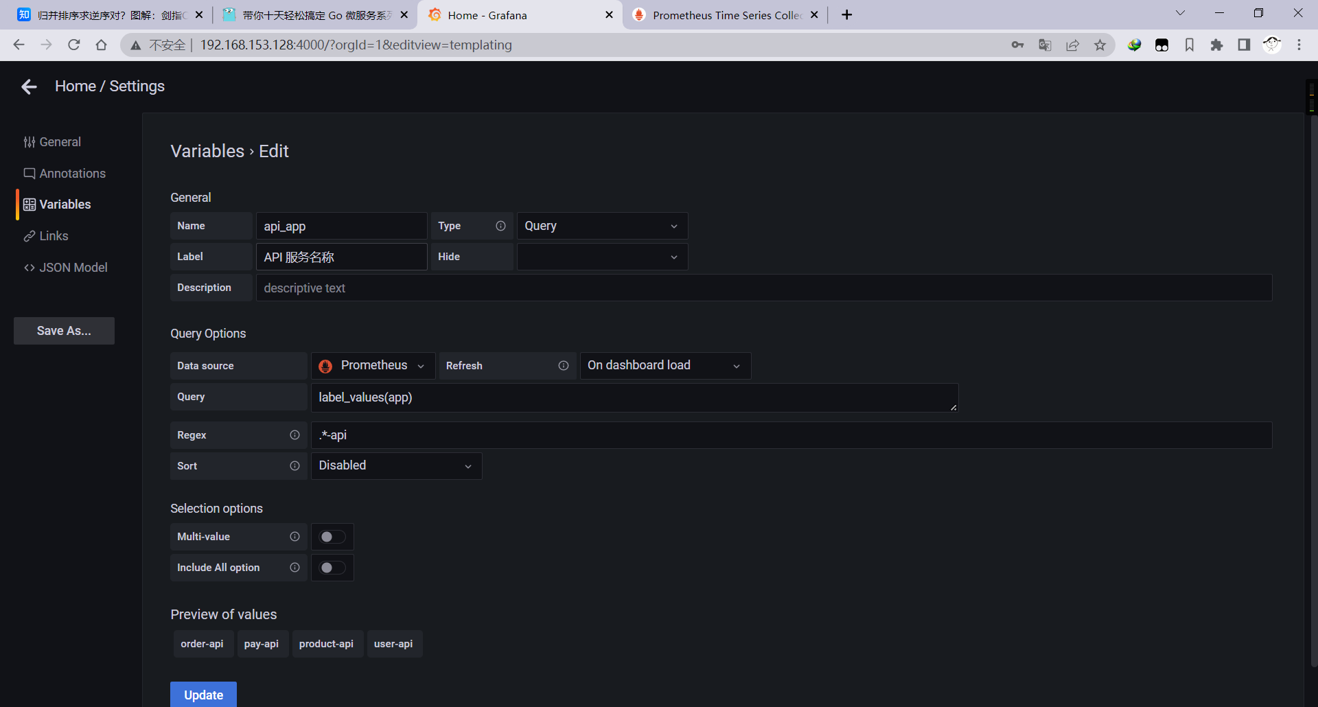Open the Chrome three-dot menu
The width and height of the screenshot is (1318, 707).
coord(1299,45)
